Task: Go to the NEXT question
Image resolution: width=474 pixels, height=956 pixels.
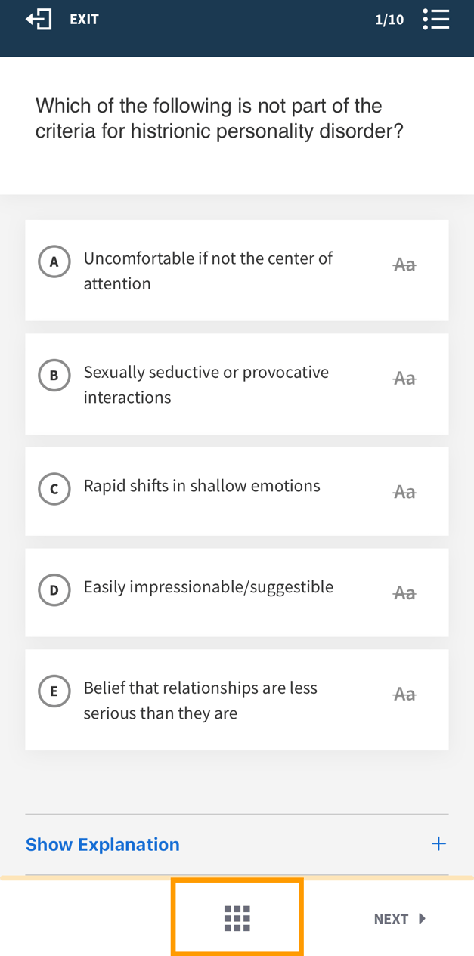Action: point(399,919)
